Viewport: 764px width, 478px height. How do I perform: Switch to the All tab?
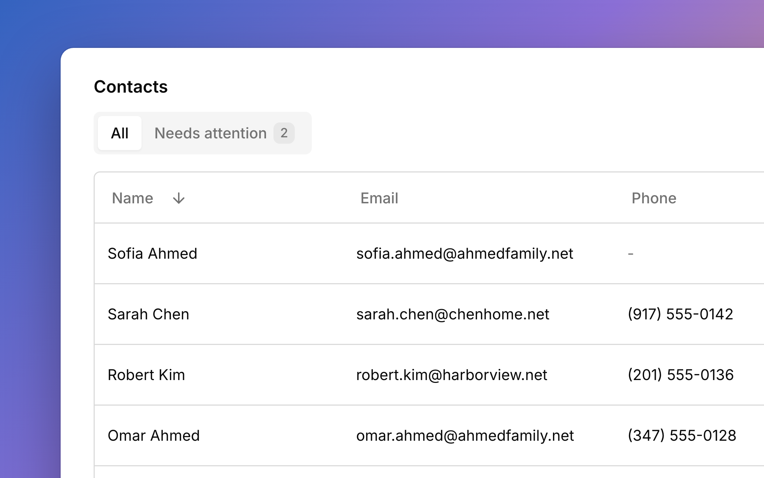pyautogui.click(x=120, y=133)
